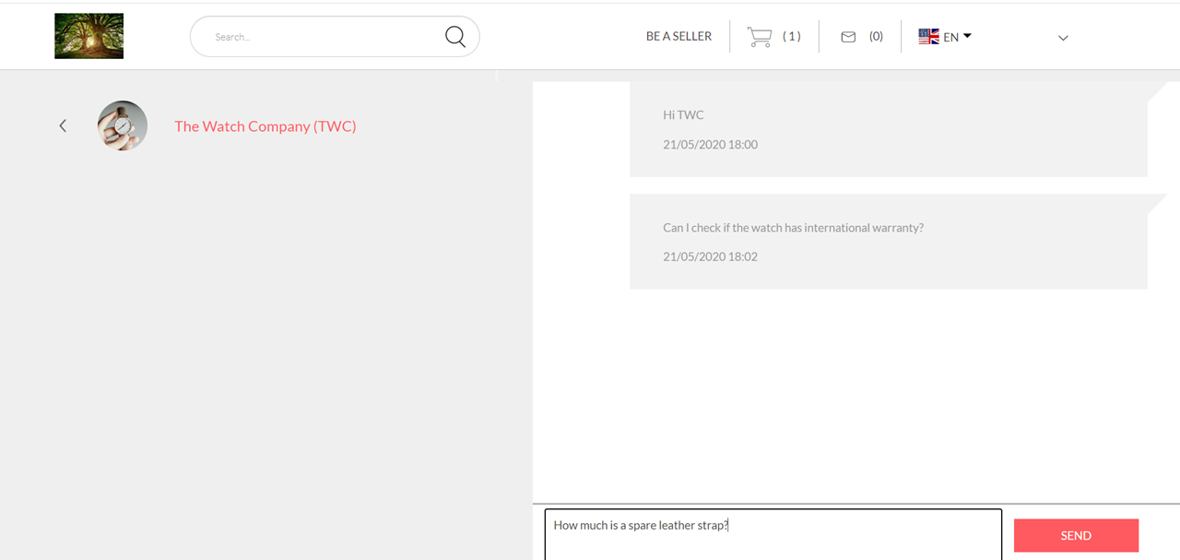1180x560 pixels.
Task: Open The Watch Company (TWC) seller link
Action: 265,126
